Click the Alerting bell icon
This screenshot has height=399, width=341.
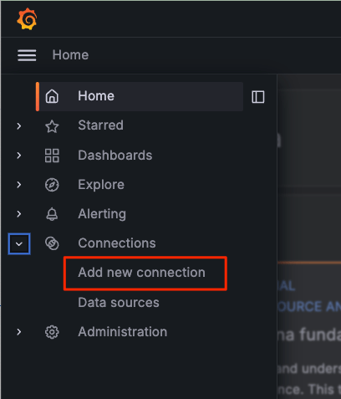point(52,214)
